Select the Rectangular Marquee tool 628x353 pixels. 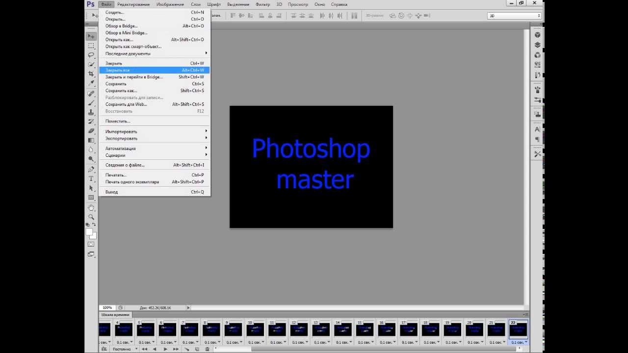pos(91,46)
